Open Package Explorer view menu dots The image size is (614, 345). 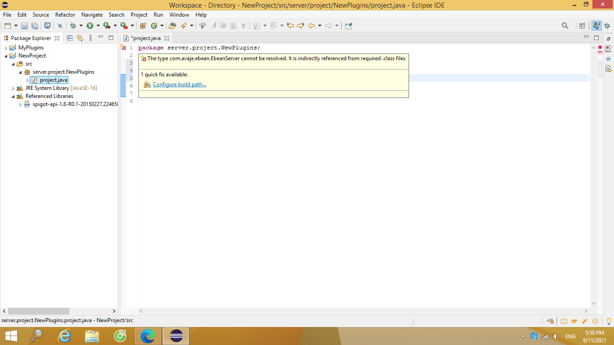pos(90,38)
